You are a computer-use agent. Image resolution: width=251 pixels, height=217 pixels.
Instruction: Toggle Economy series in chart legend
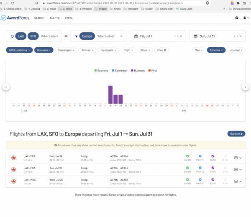click(x=102, y=71)
